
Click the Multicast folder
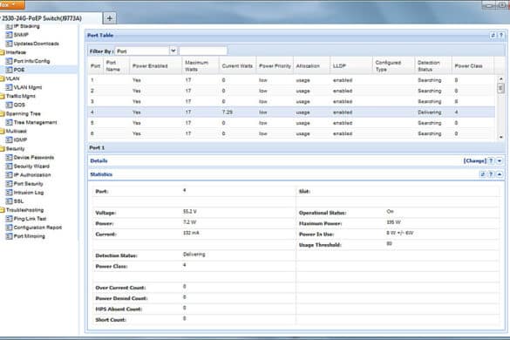(14, 131)
